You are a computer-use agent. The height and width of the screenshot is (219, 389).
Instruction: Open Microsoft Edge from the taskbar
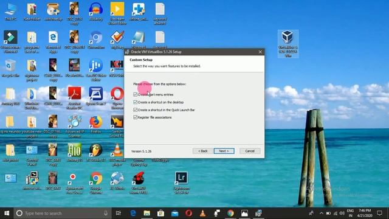point(133,213)
